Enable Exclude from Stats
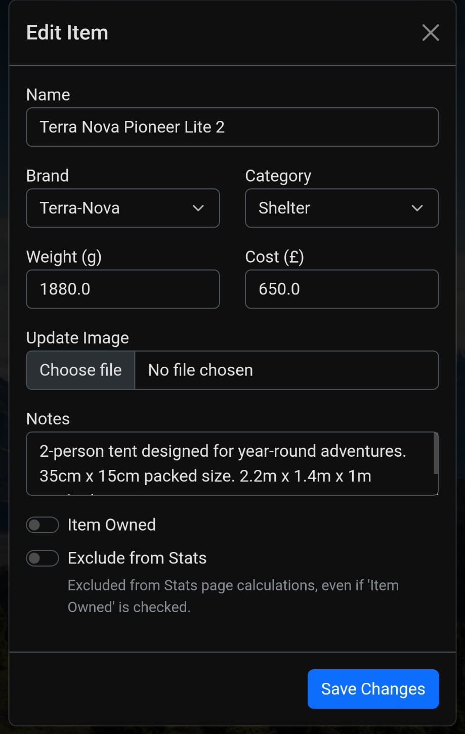This screenshot has width=465, height=734. pos(43,558)
